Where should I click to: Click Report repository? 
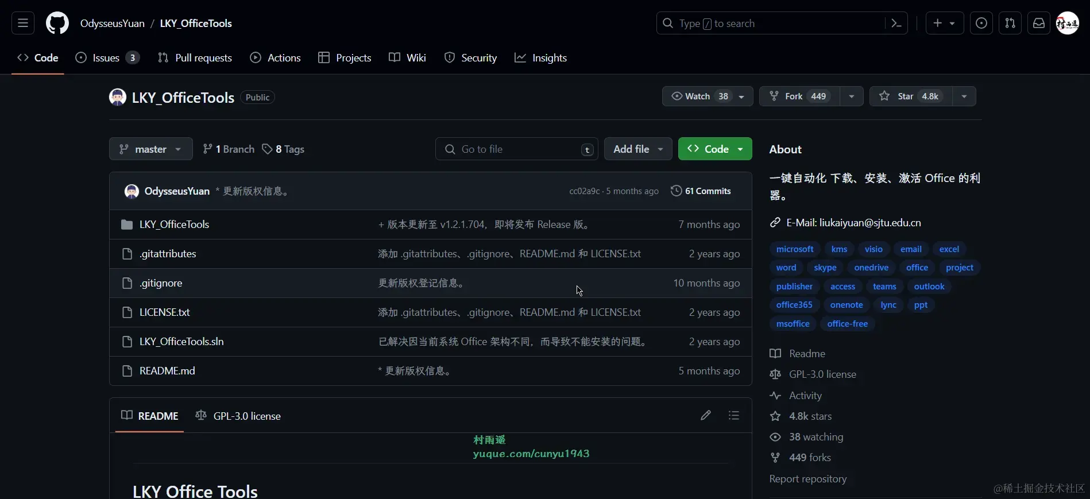tap(808, 479)
